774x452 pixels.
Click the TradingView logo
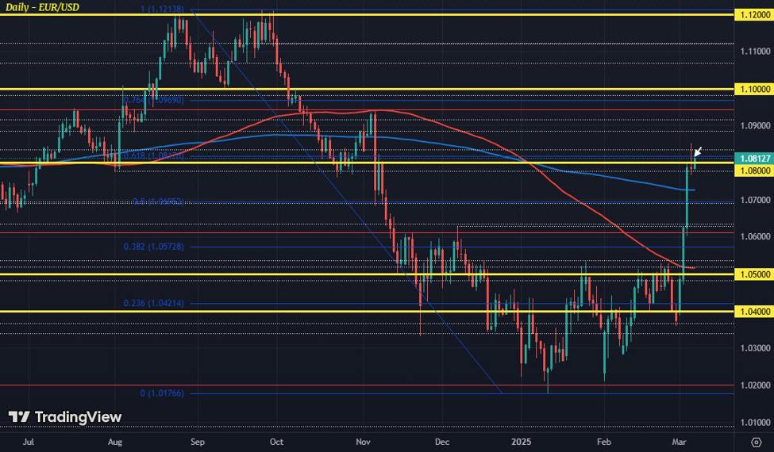click(65, 417)
